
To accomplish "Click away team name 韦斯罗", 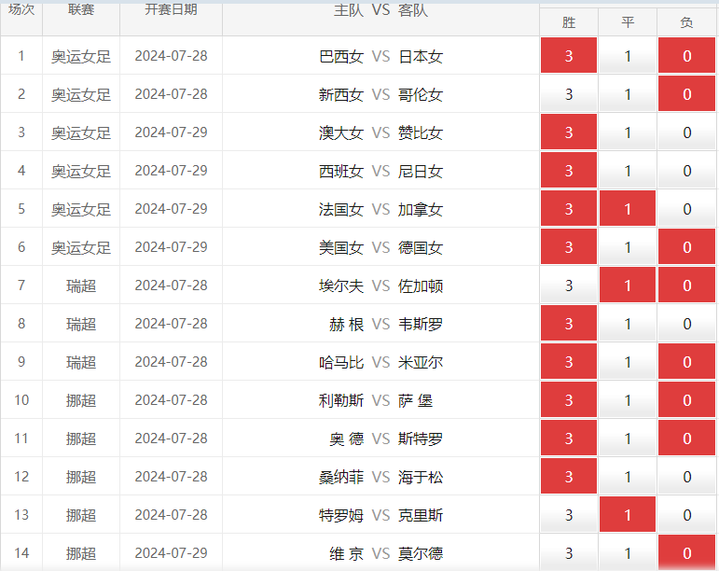I will coord(420,325).
